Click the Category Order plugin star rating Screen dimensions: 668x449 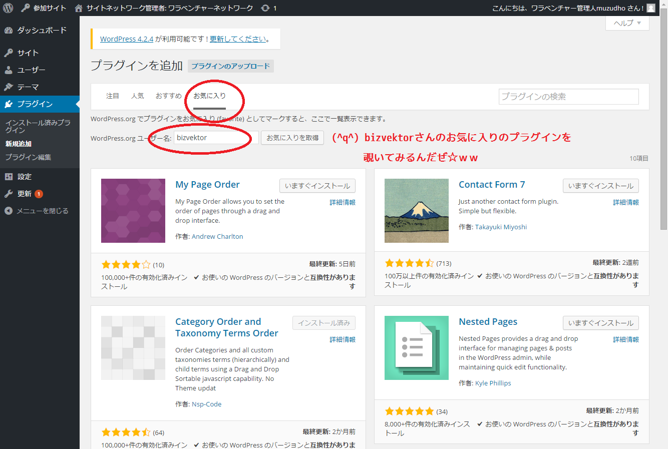pos(126,432)
